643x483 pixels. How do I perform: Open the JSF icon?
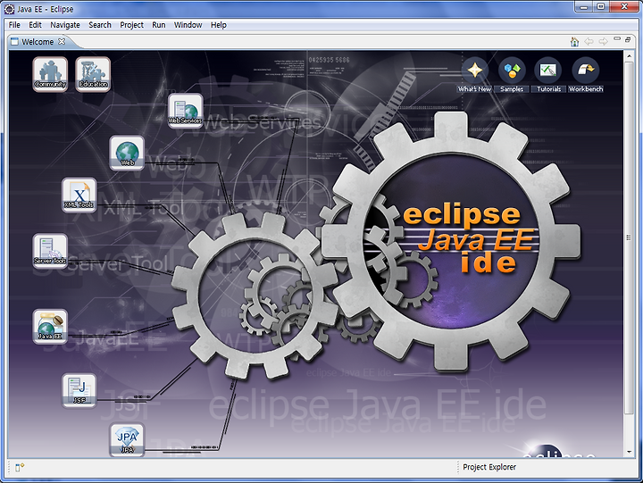[x=79, y=391]
